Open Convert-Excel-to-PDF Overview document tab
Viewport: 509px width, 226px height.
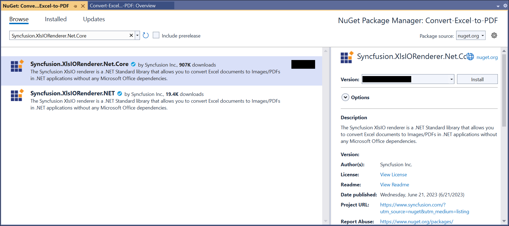coord(123,6)
